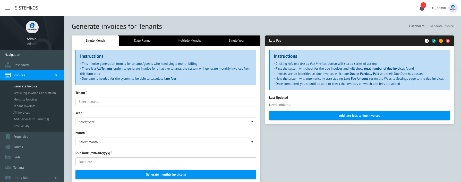Viewport: 461px width, 182px height.
Task: Open the Select month dropdown
Action: point(166,142)
